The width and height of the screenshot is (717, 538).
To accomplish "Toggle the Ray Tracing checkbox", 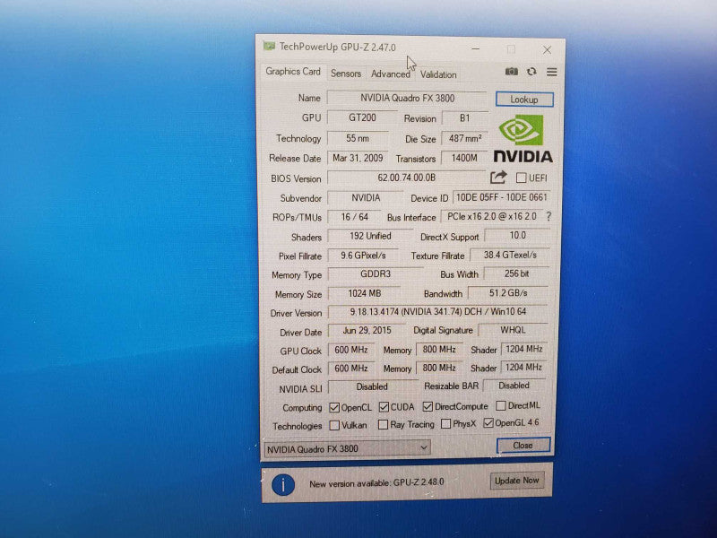I will pyautogui.click(x=384, y=424).
